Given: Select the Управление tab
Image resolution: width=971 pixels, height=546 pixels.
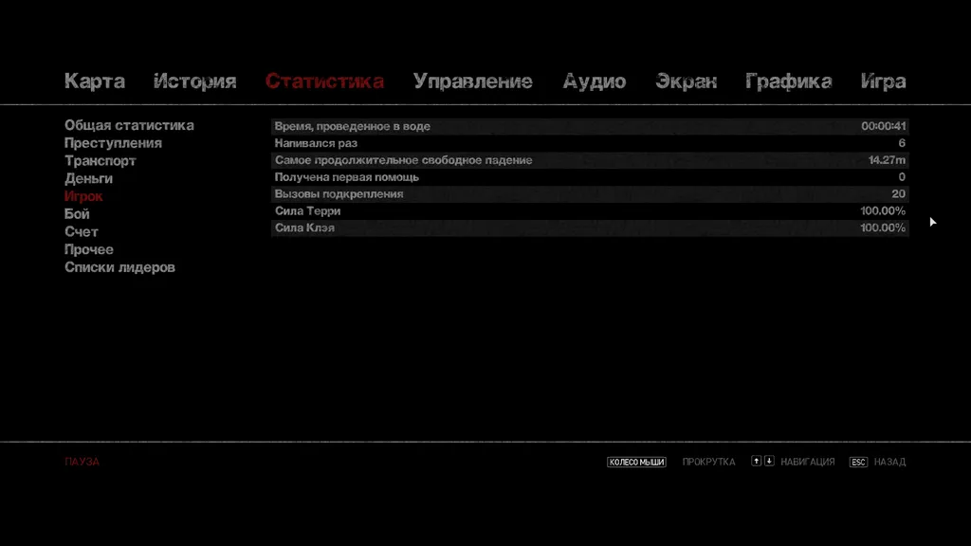Looking at the screenshot, I should pos(472,82).
